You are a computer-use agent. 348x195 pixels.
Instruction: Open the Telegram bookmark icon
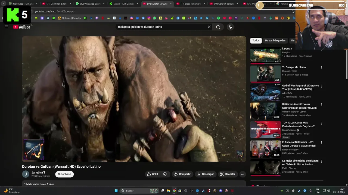coord(178,18)
